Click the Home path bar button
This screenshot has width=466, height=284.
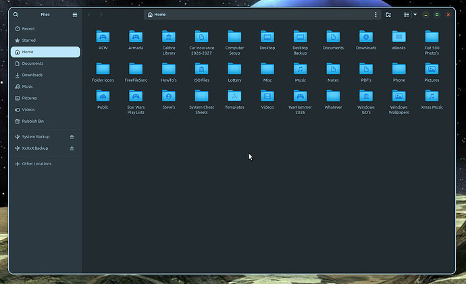pyautogui.click(x=157, y=14)
